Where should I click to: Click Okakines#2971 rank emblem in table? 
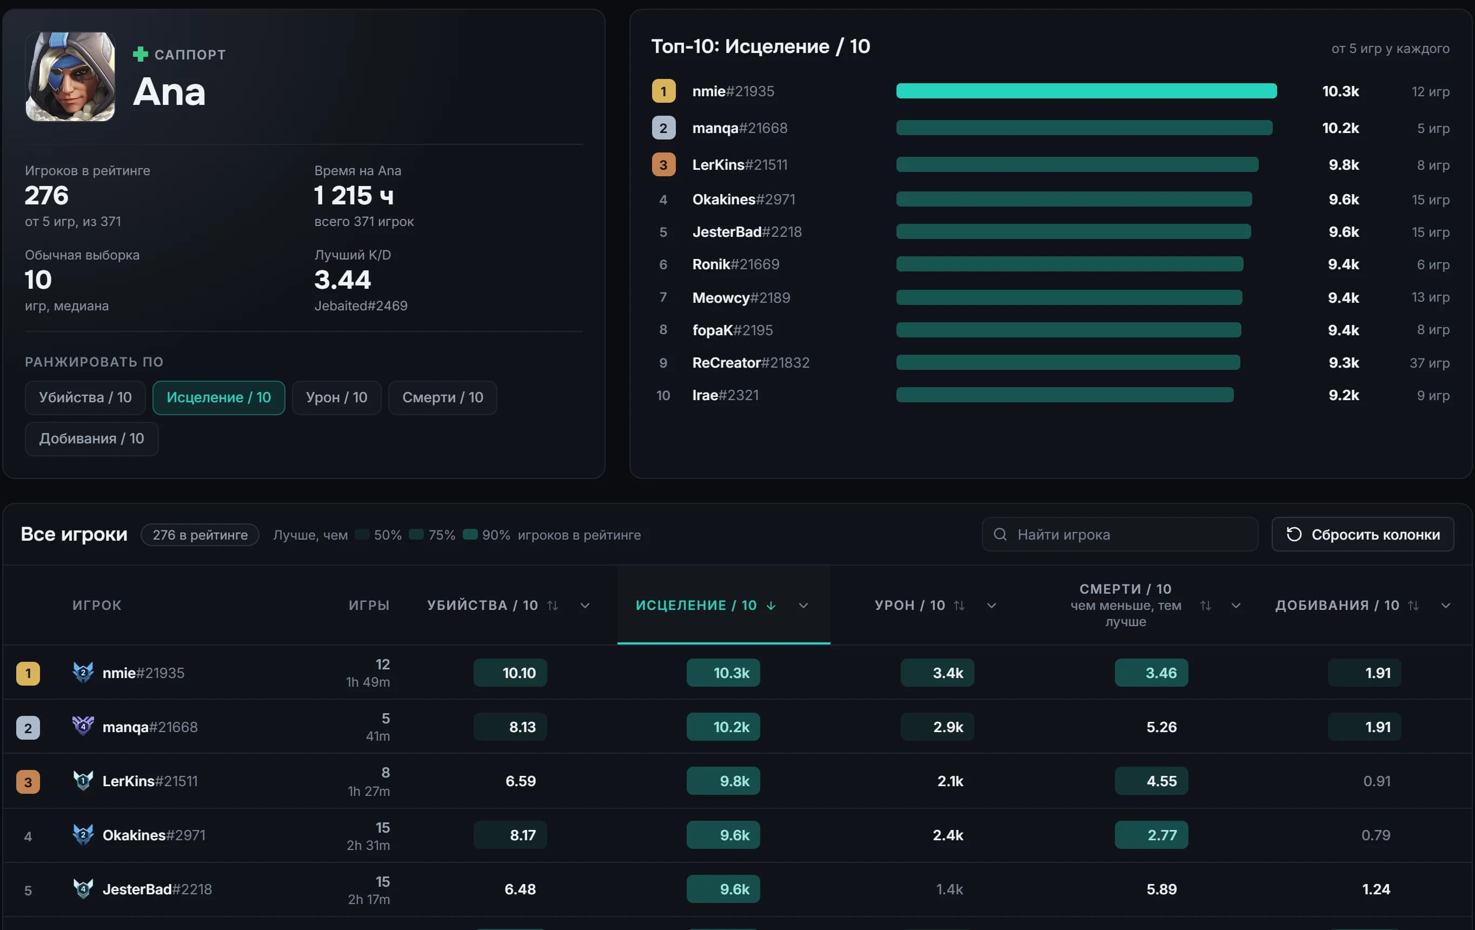pos(83,834)
